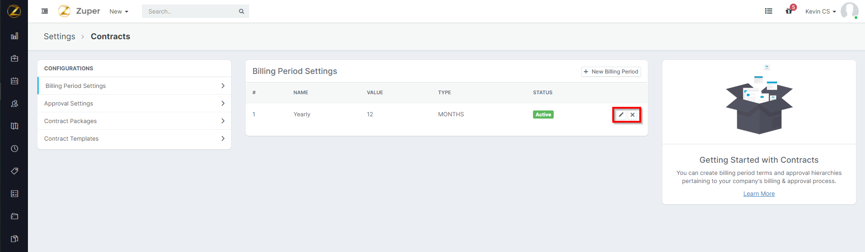This screenshot has height=252, width=865.
Task: Click the list view icon in header
Action: tap(769, 11)
